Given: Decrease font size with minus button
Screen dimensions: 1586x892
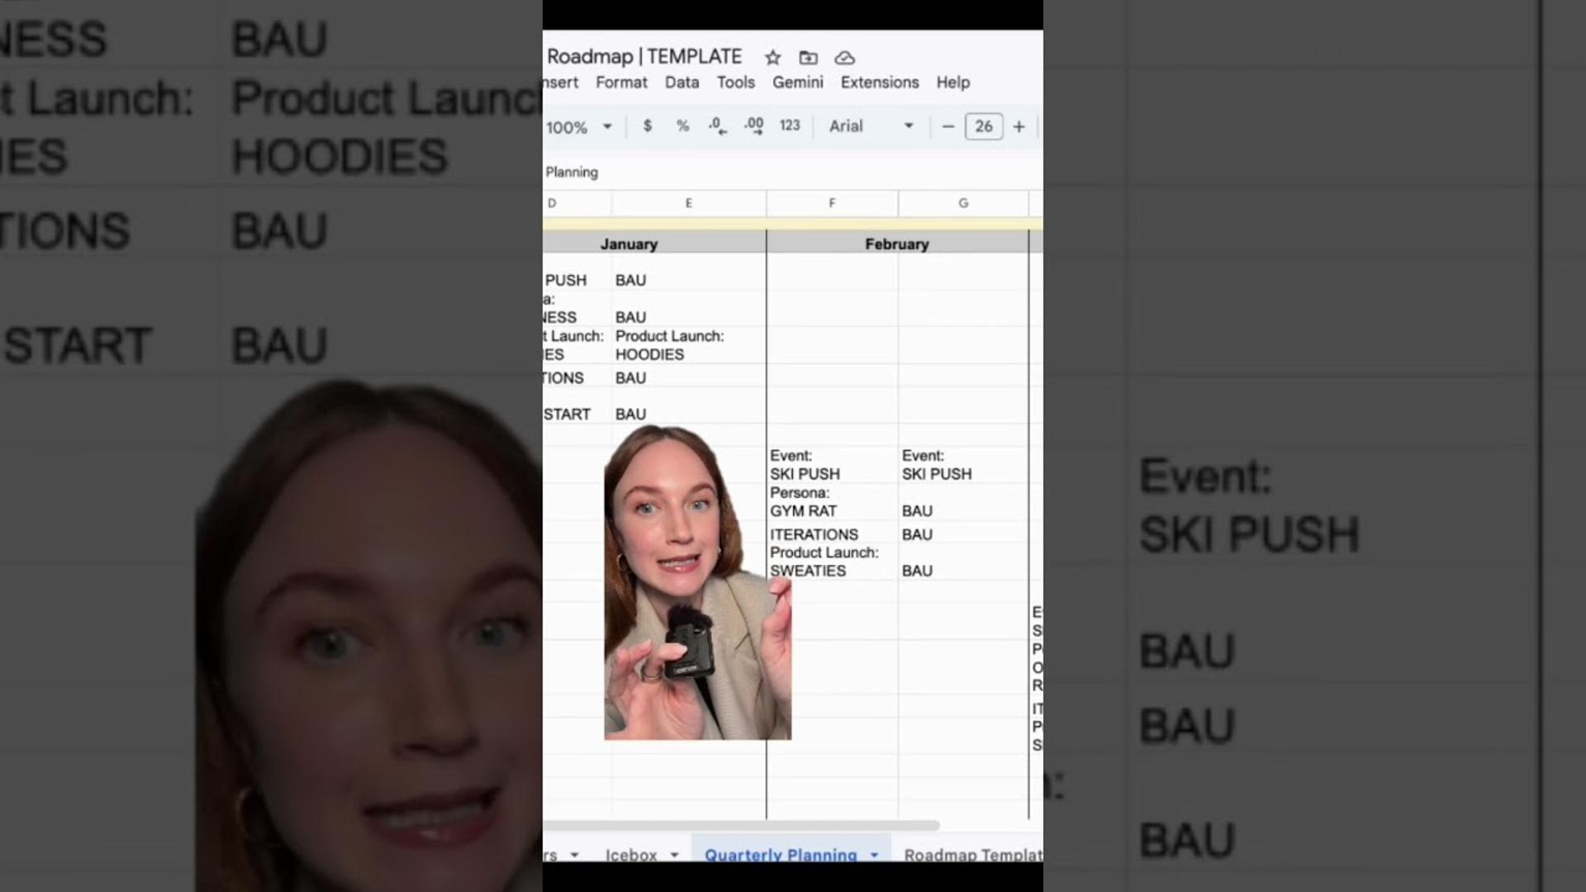Looking at the screenshot, I should [x=947, y=126].
